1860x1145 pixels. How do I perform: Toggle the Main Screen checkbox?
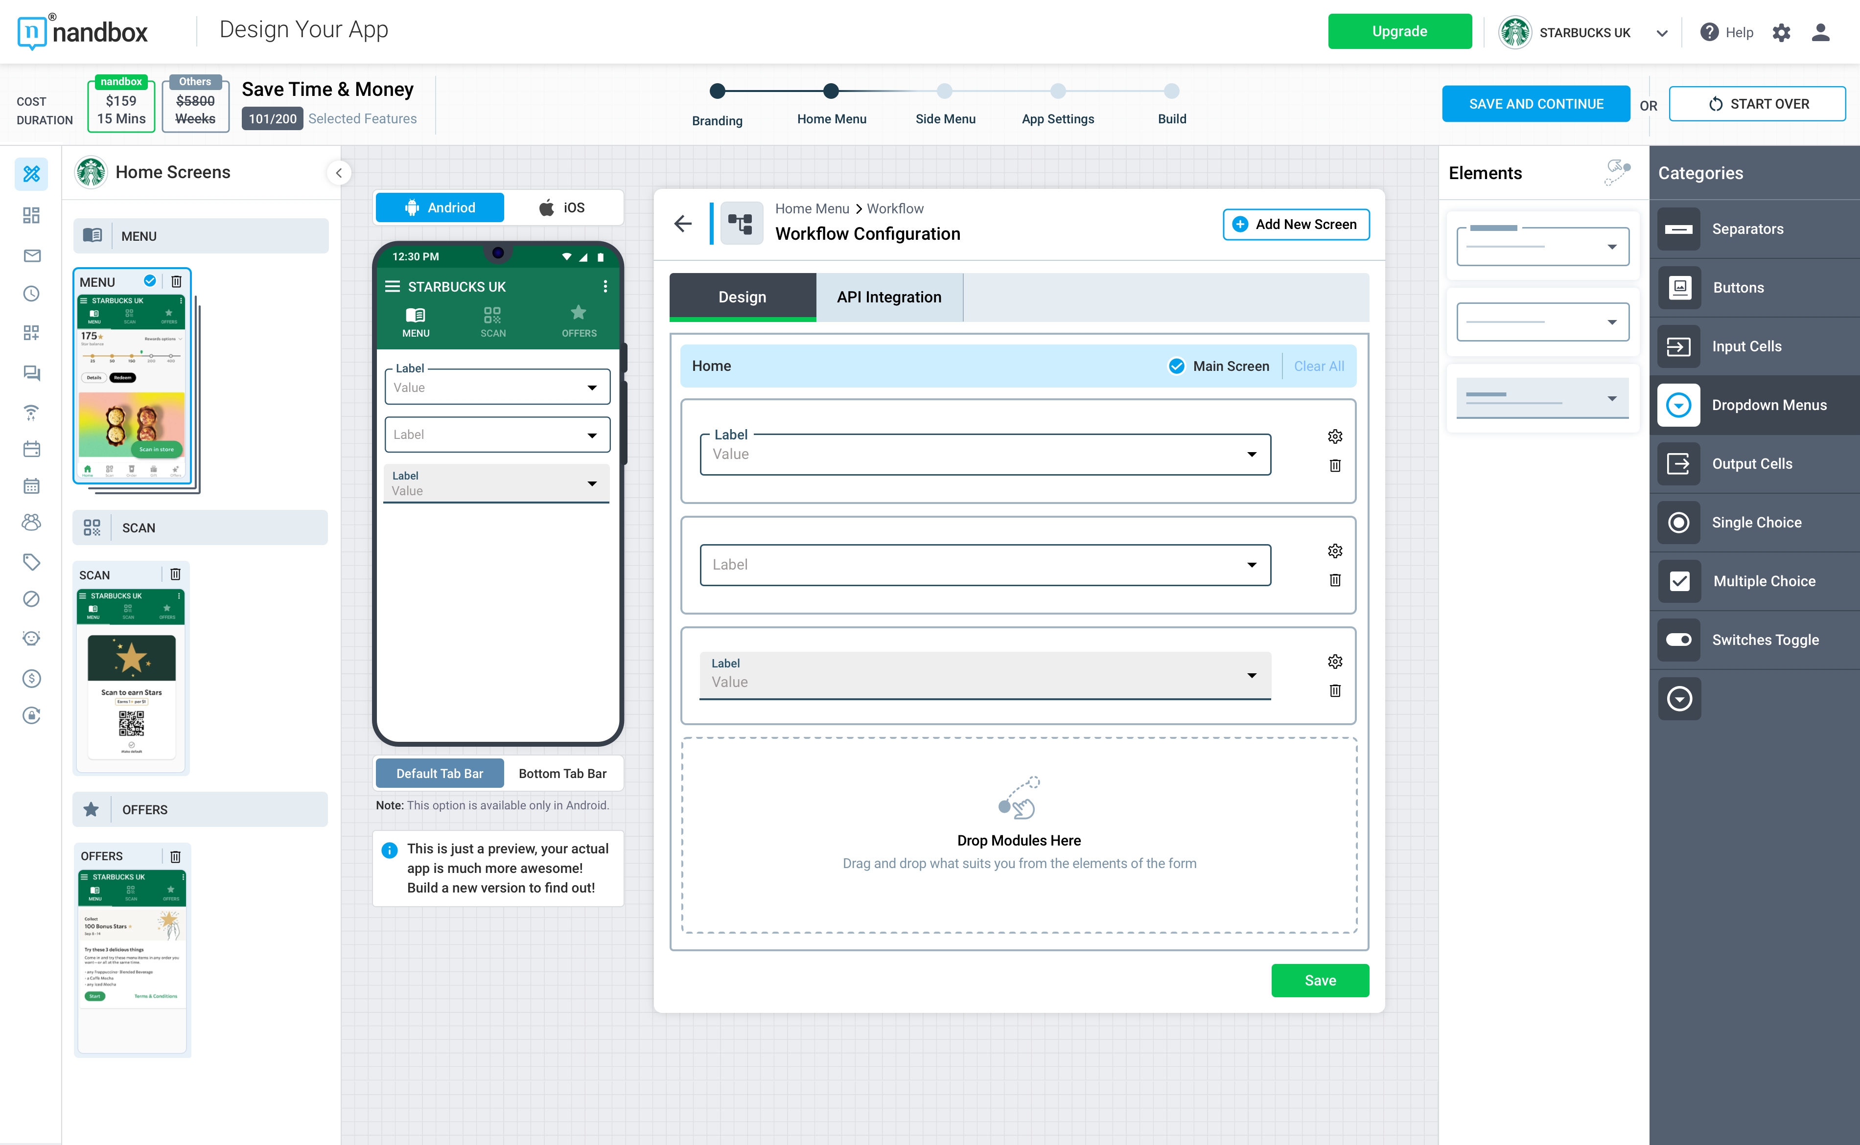1176,366
